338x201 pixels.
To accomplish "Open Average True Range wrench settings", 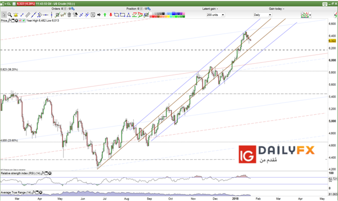I will pyautogui.click(x=33, y=193).
